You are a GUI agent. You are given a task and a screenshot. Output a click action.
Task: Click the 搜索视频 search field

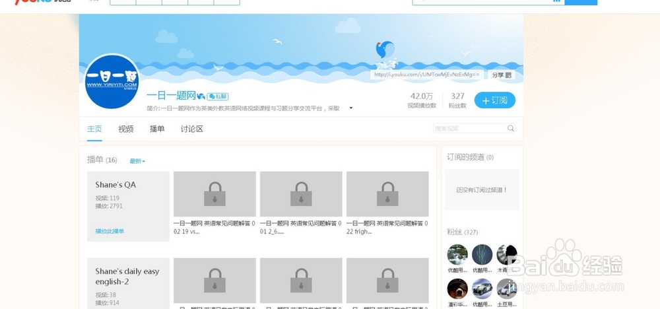(469, 128)
